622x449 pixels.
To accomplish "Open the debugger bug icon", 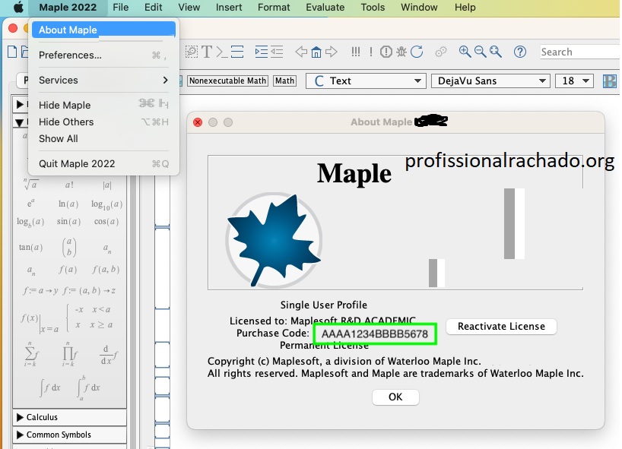I will click(x=401, y=52).
